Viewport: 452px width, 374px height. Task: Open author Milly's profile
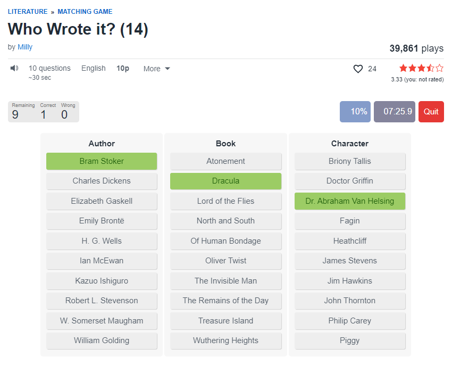(25, 47)
